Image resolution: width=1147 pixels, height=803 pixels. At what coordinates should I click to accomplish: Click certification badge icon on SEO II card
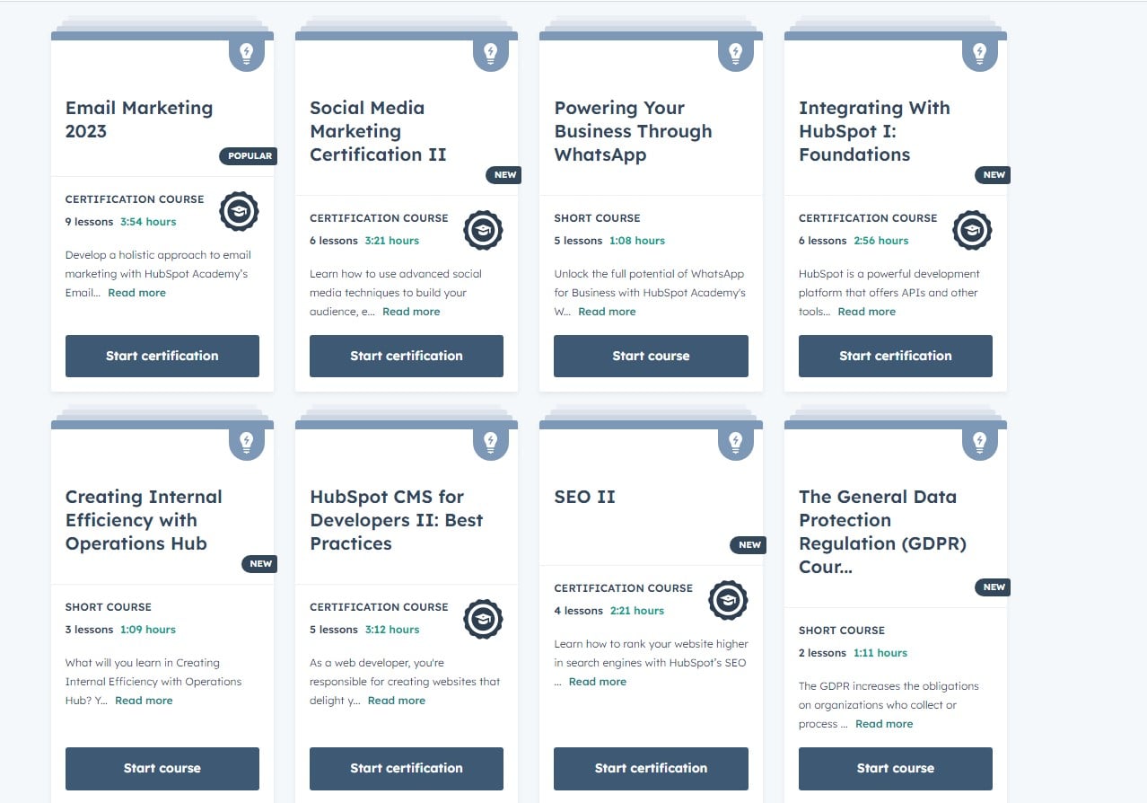(728, 601)
